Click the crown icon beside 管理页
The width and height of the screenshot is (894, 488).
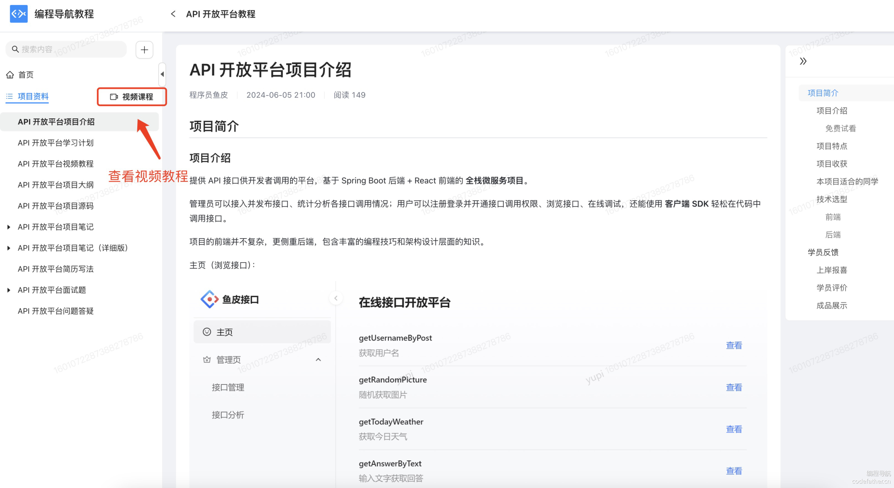(207, 359)
